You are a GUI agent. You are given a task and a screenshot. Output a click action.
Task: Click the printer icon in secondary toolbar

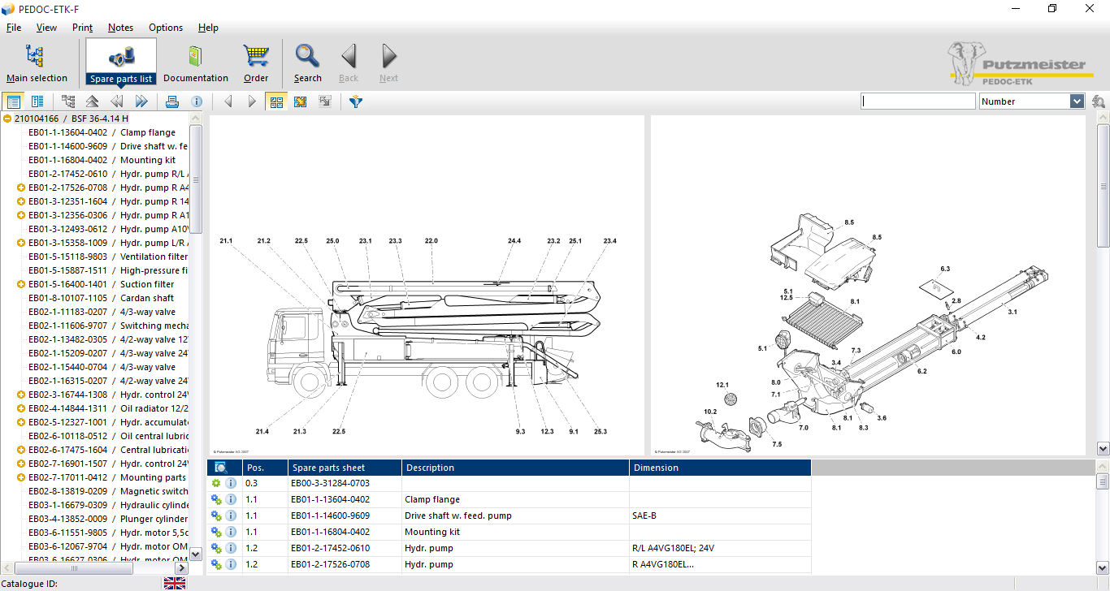(171, 101)
